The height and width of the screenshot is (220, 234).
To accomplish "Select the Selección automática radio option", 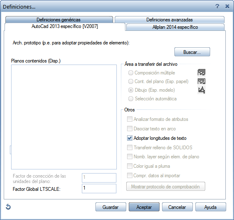I will [131, 99].
